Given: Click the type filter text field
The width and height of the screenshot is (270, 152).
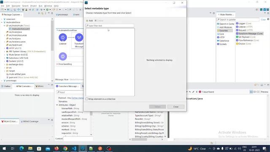Looking at the screenshot, I should pyautogui.click(x=110, y=26).
